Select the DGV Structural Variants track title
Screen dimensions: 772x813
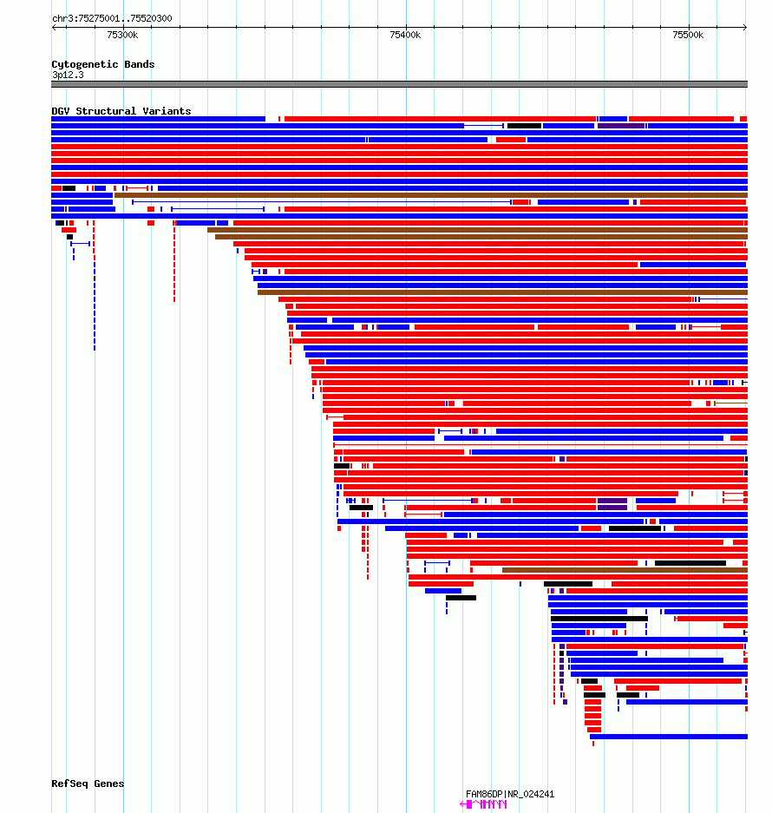(121, 111)
